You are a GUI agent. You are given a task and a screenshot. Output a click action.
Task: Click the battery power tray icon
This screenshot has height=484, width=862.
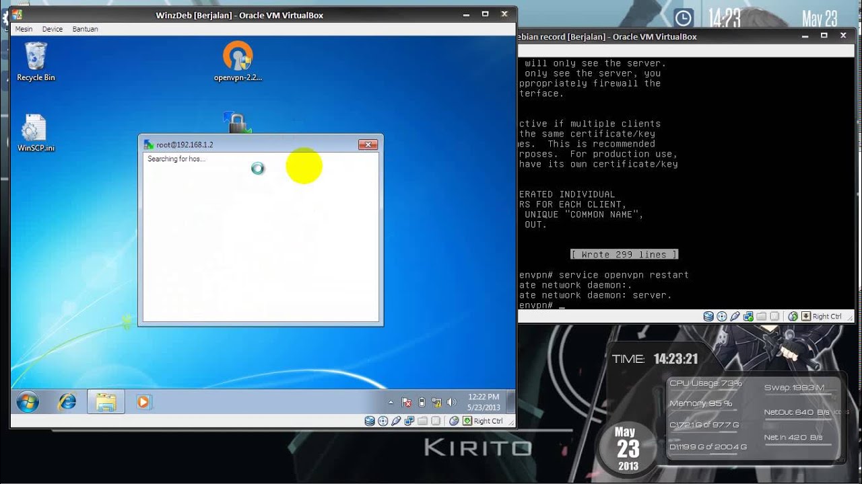pyautogui.click(x=422, y=402)
